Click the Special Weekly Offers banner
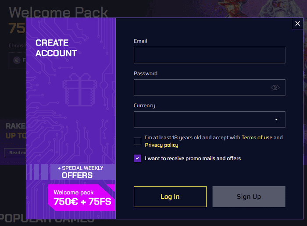The height and width of the screenshot is (226, 307). tap(82, 172)
